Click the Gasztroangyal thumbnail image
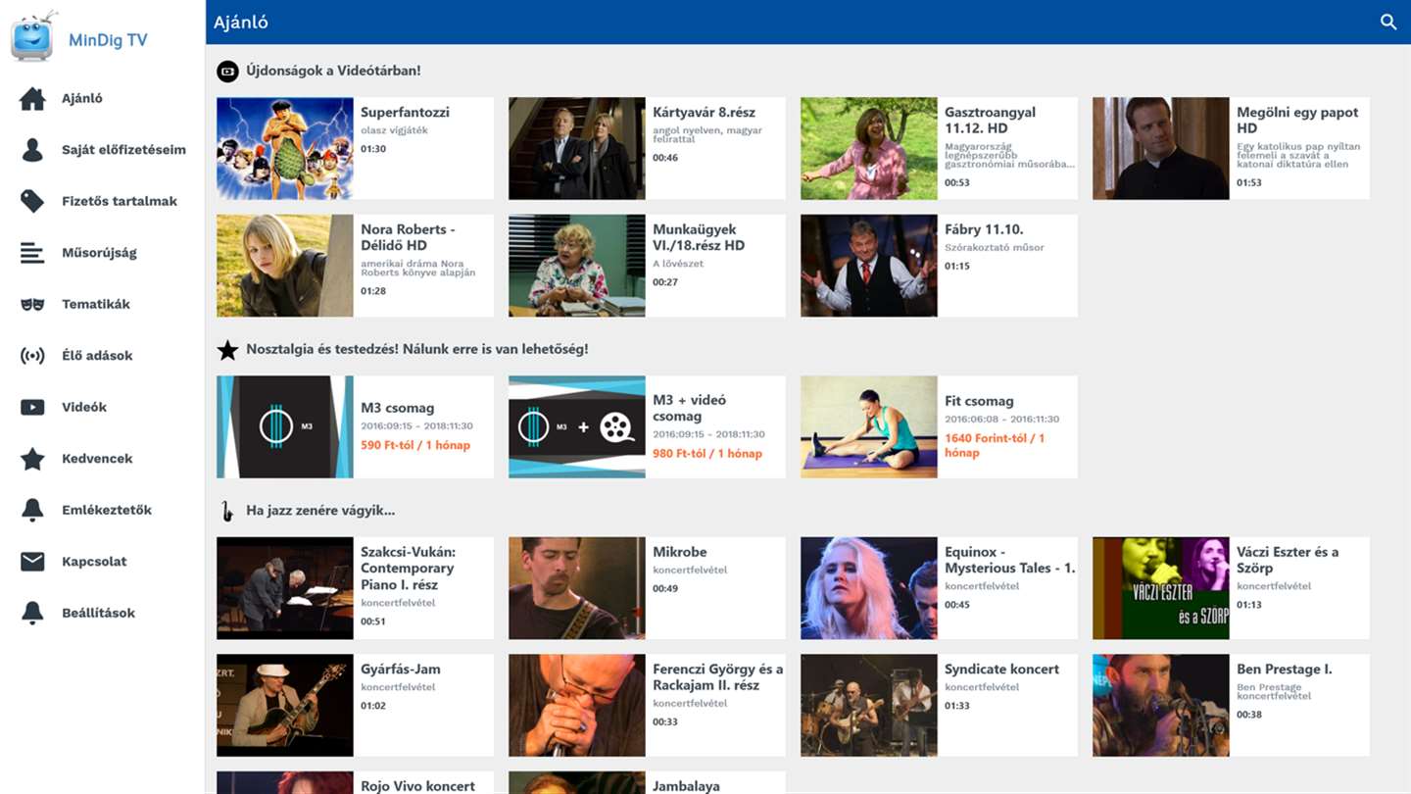The image size is (1411, 794). 869,149
